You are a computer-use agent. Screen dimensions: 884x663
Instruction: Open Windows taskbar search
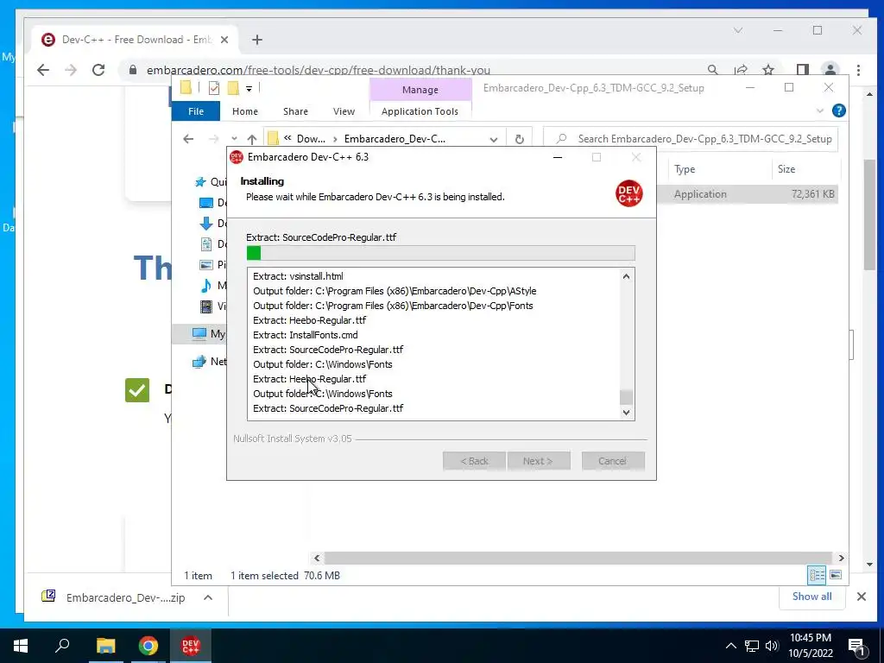tap(62, 646)
